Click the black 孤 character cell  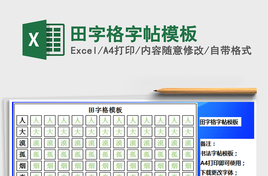click(x=22, y=154)
